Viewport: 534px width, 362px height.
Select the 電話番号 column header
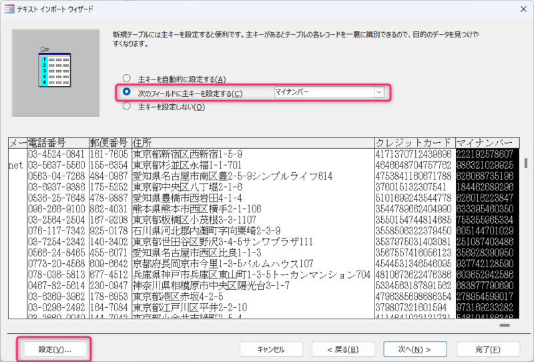coord(58,143)
